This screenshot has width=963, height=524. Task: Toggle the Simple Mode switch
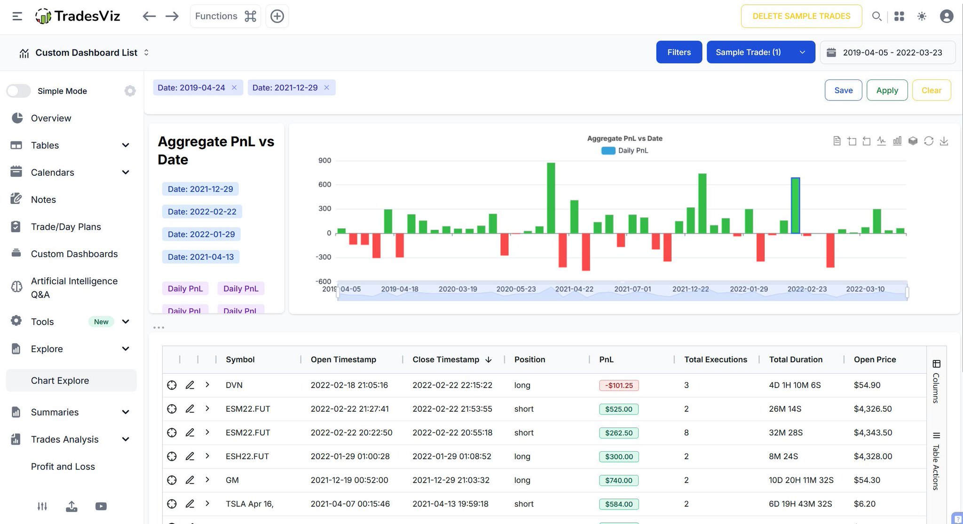coord(19,91)
